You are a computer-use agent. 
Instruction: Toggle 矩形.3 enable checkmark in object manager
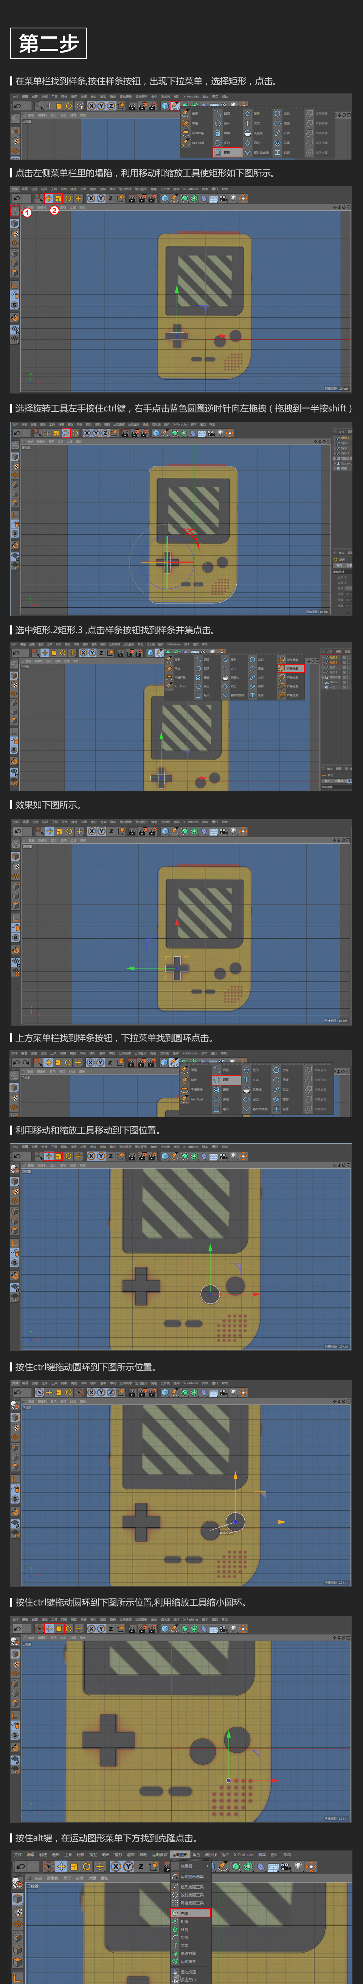click(x=350, y=658)
